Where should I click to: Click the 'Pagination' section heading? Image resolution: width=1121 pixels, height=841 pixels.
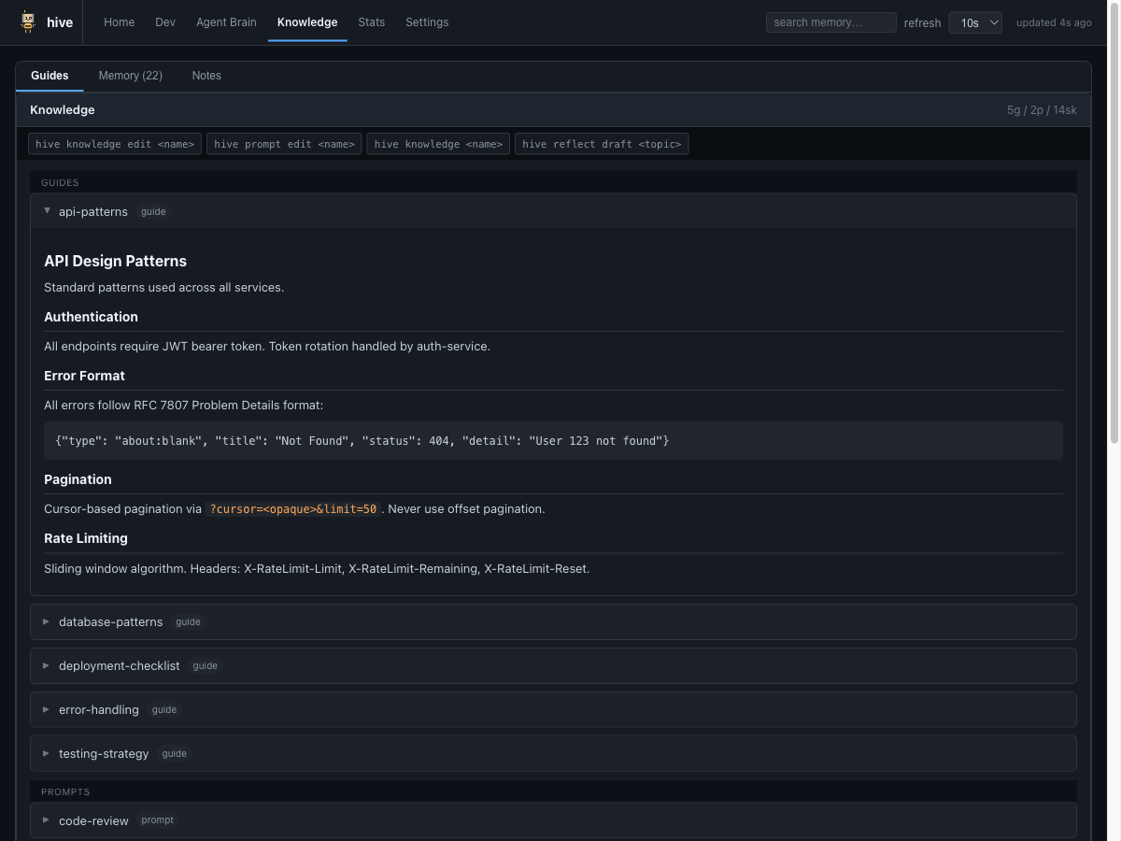click(78, 479)
